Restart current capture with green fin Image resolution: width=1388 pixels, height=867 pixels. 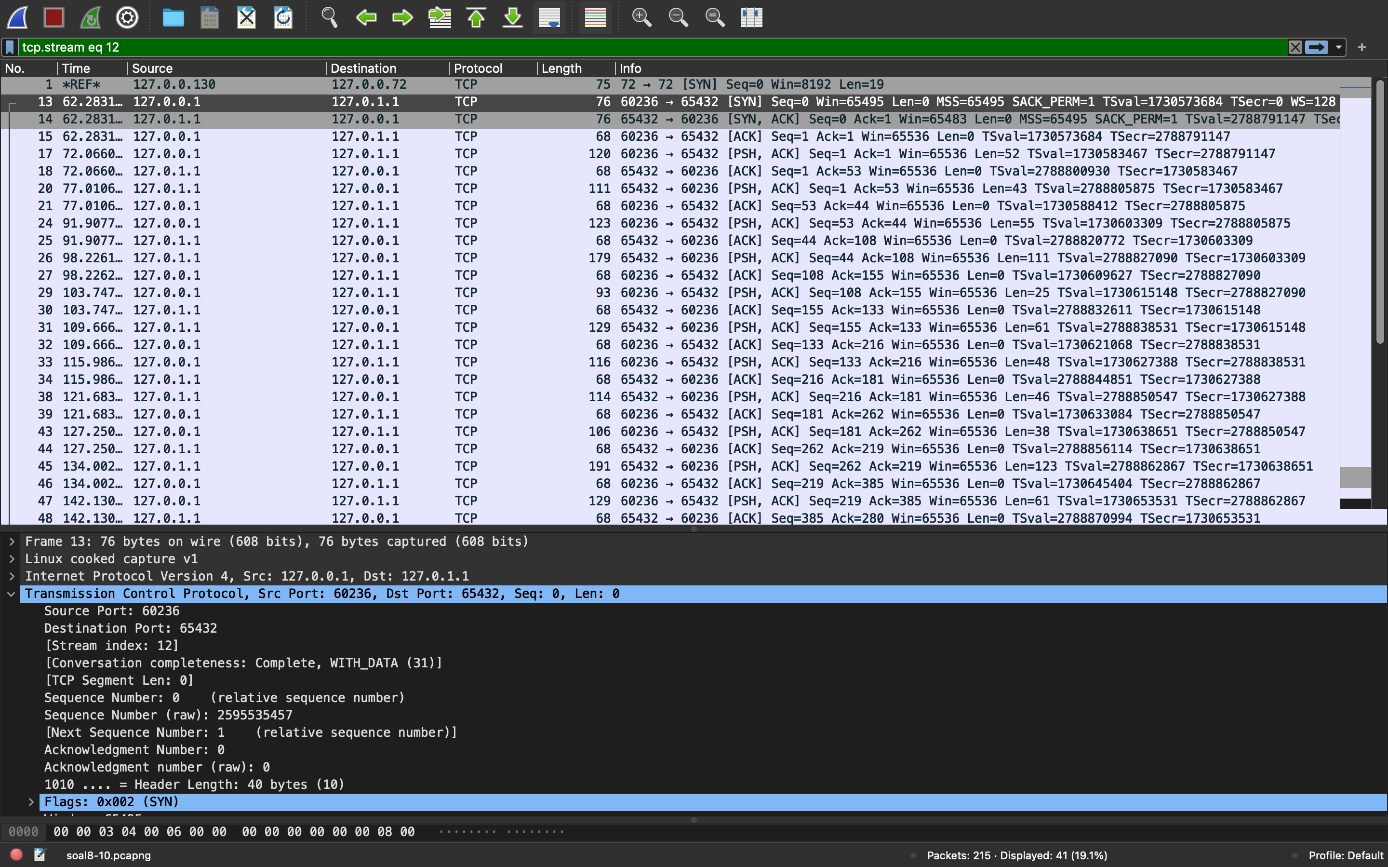(x=91, y=17)
